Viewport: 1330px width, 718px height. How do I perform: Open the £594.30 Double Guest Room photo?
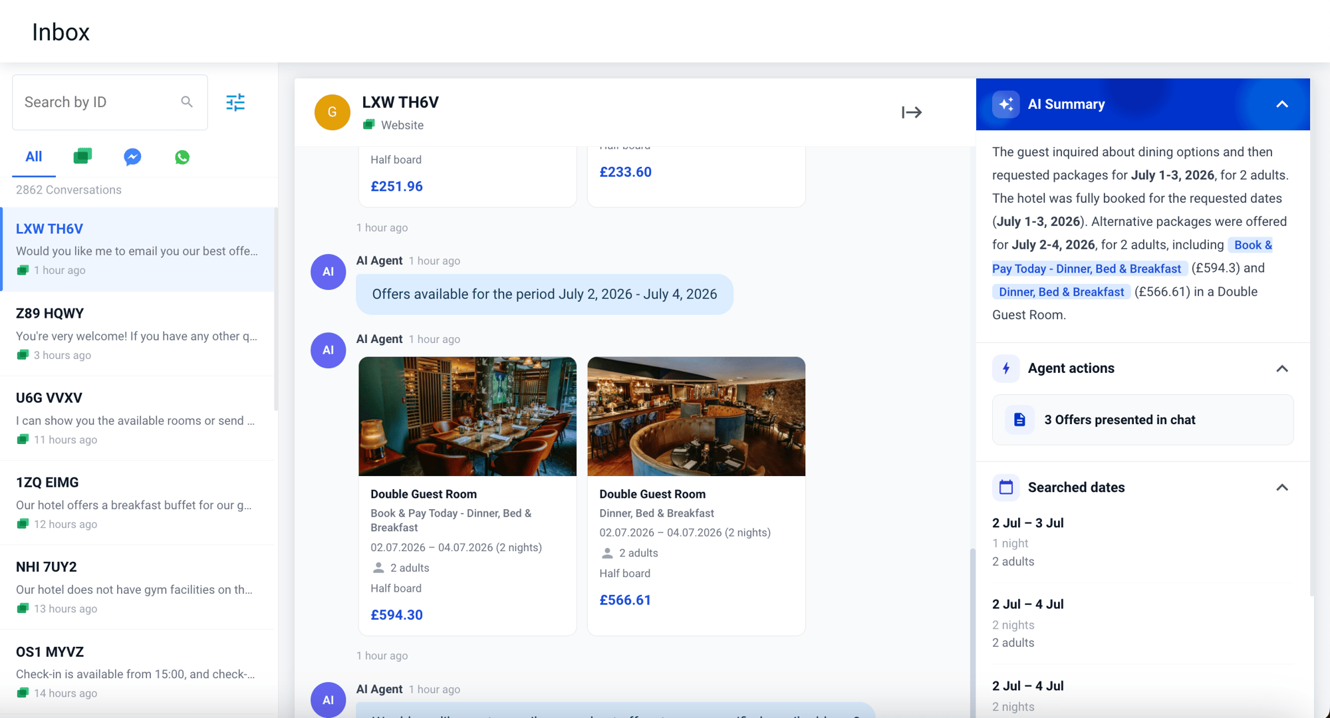click(467, 416)
